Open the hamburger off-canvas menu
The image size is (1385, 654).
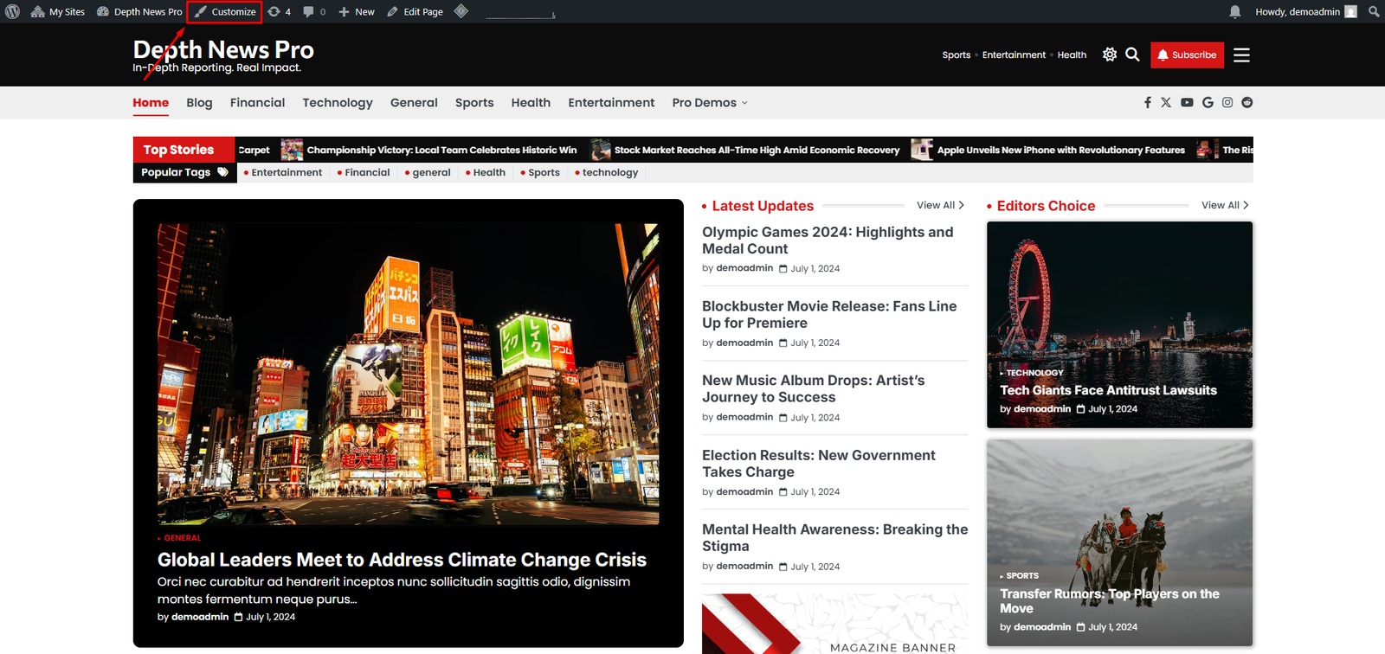[x=1241, y=54]
